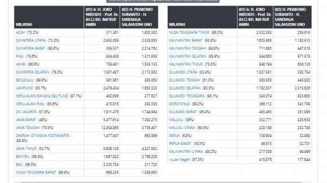The image size is (327, 183).
Task: Open BALI region results
Action: click(19, 164)
